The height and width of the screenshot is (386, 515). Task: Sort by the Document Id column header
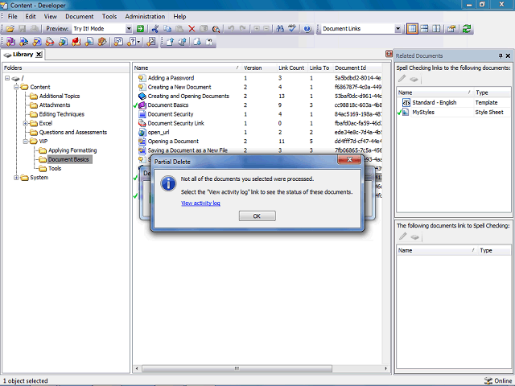[350, 68]
